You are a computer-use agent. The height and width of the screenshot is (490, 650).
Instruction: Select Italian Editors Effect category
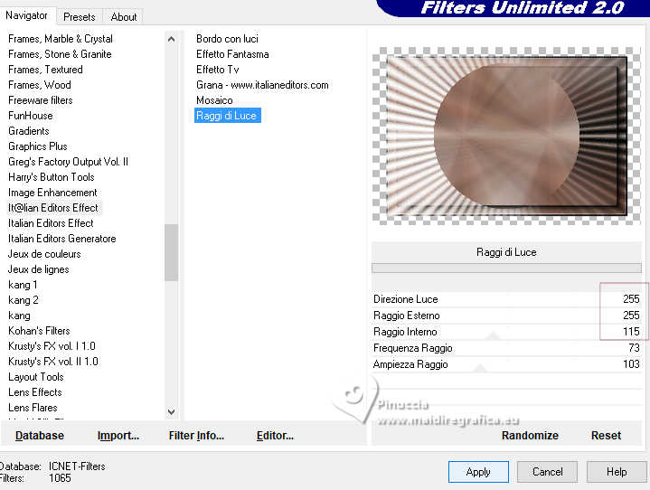[51, 223]
